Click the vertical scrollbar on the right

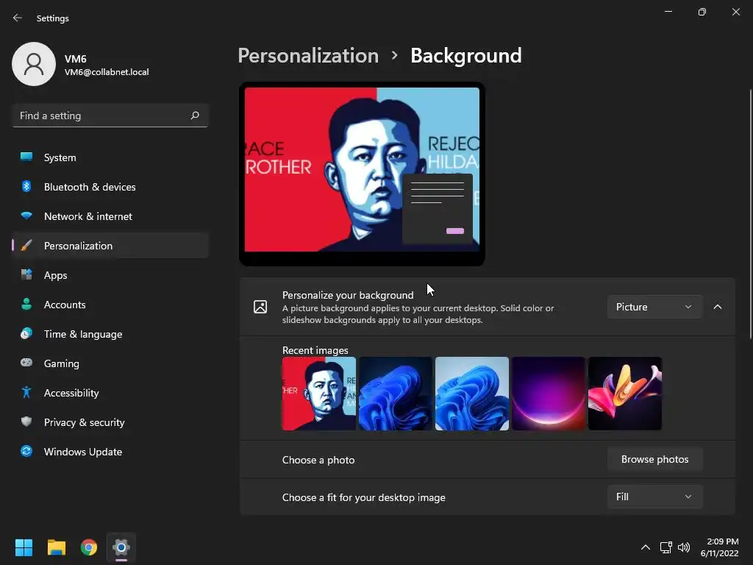750,214
